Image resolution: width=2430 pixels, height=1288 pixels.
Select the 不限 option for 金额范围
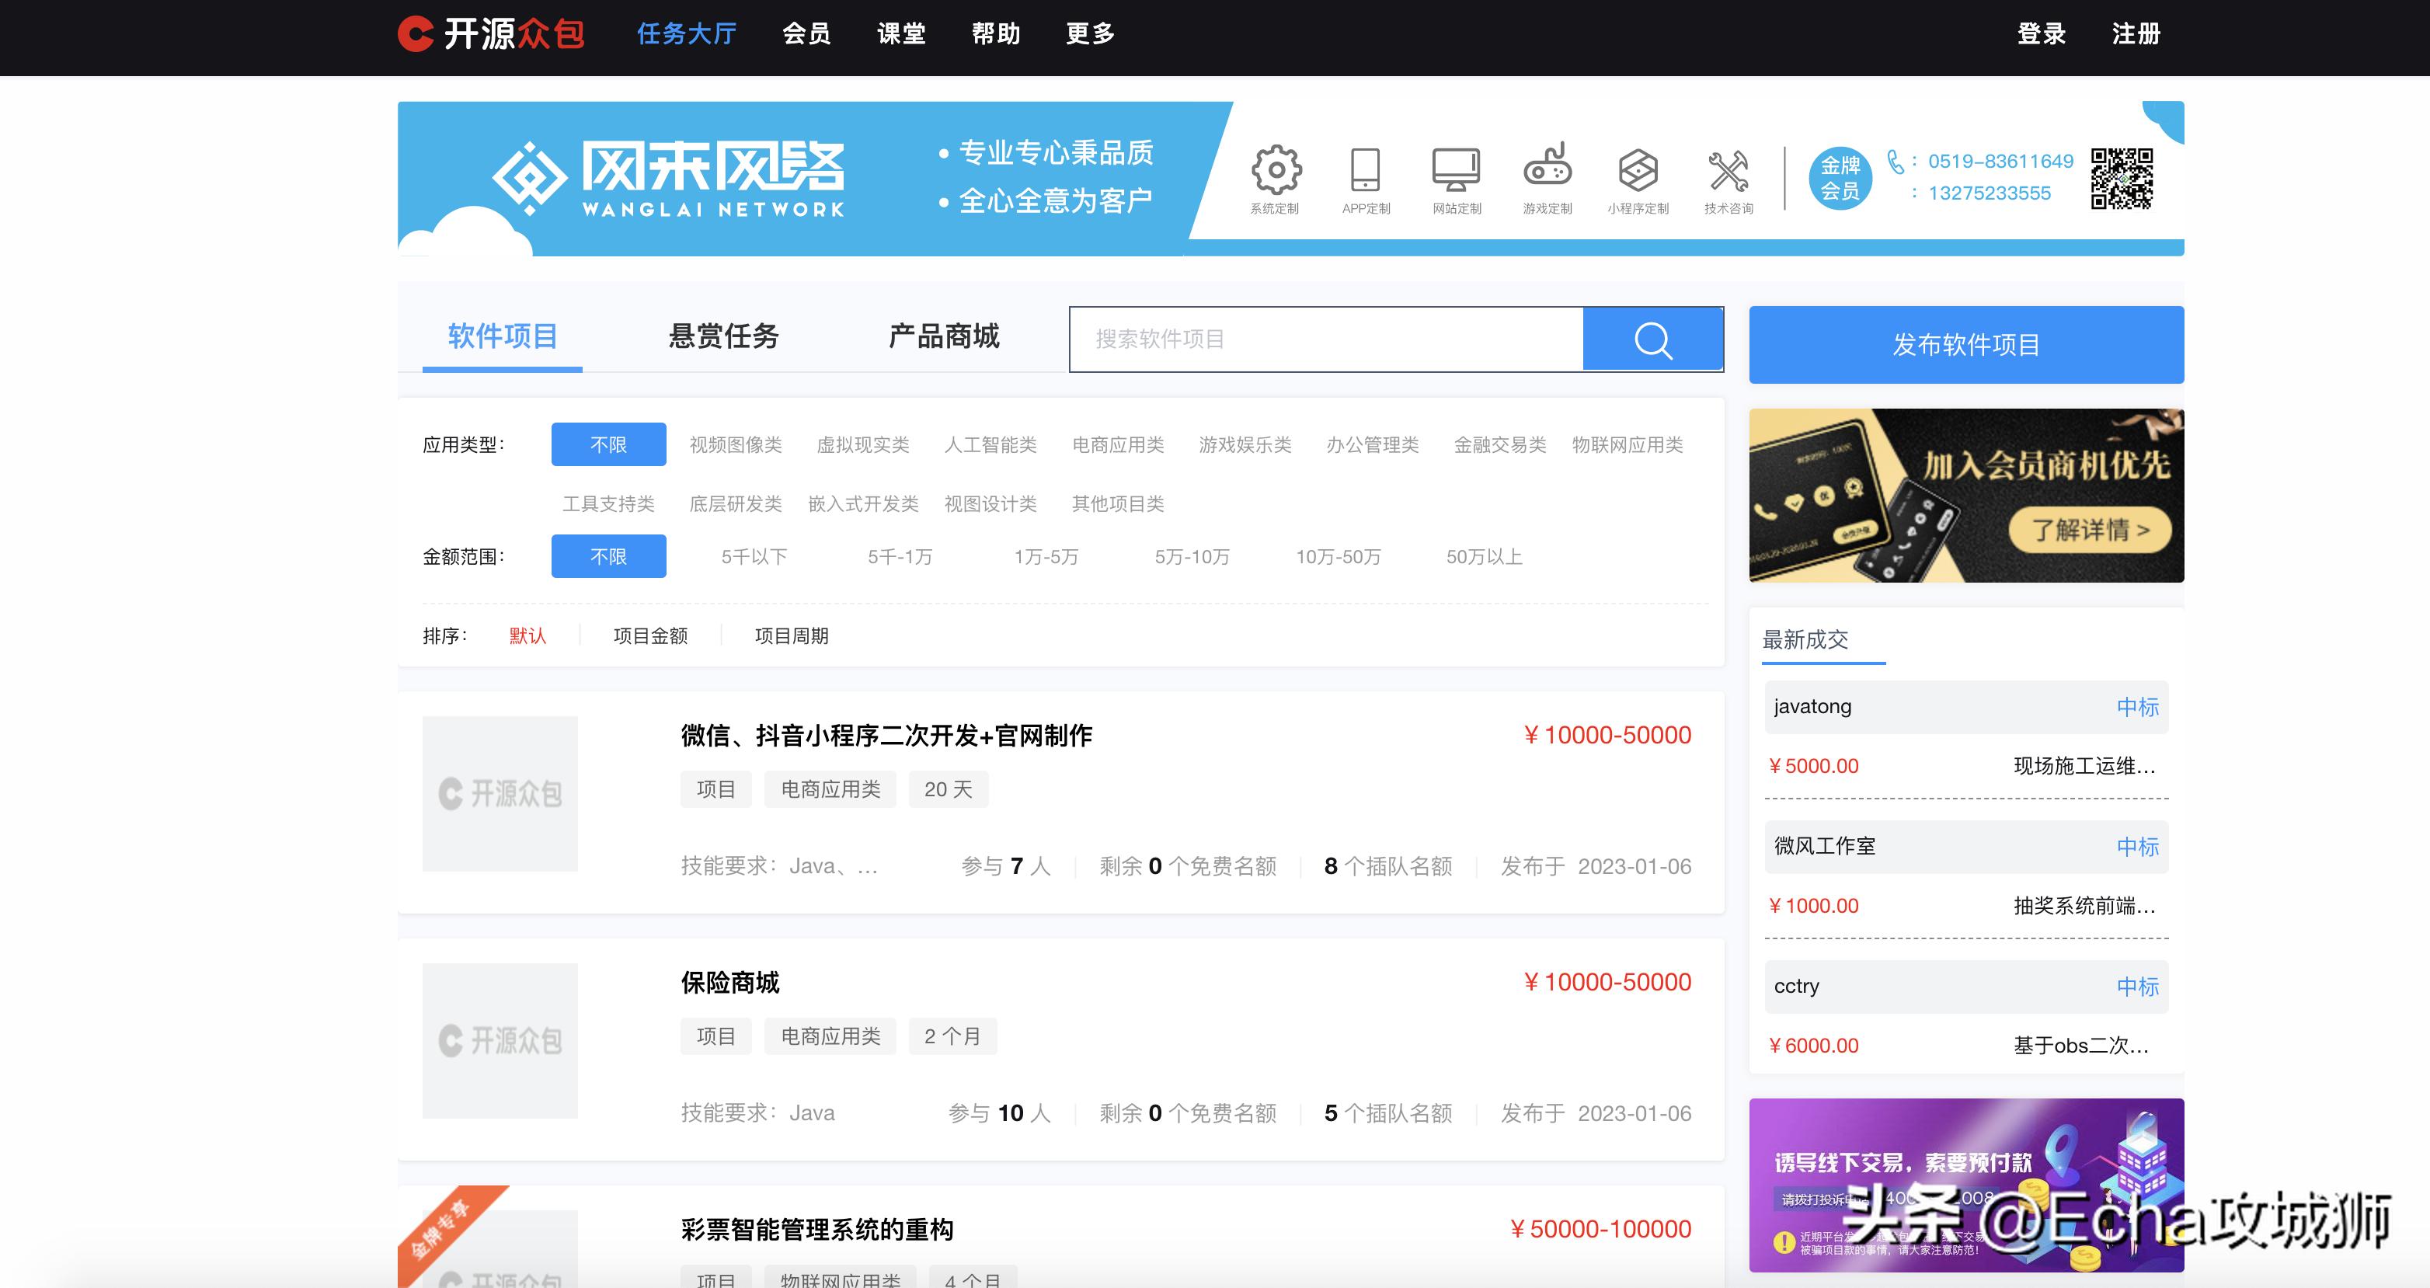pos(608,557)
